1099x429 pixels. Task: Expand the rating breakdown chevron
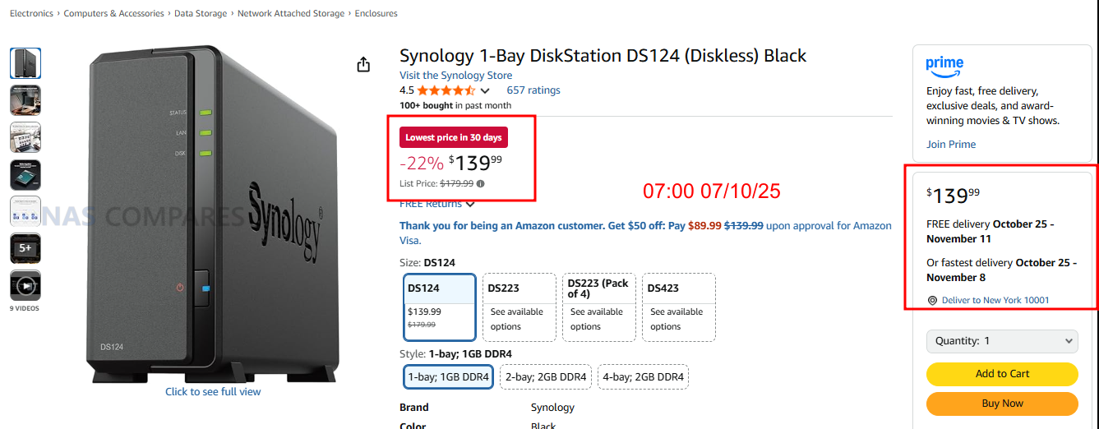tap(485, 91)
